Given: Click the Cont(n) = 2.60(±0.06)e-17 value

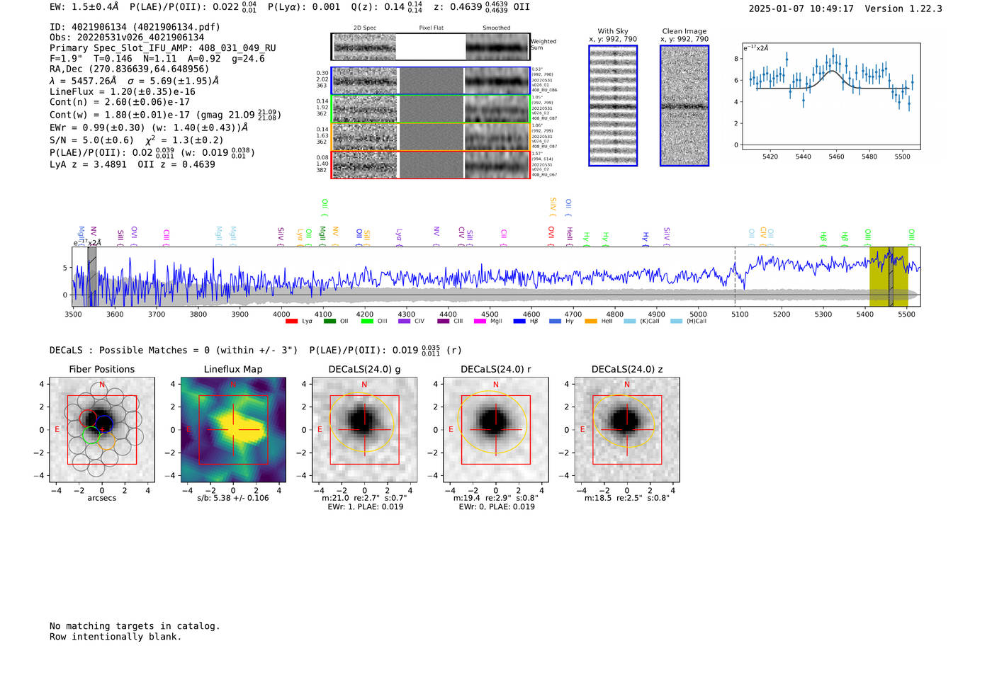Looking at the screenshot, I should tap(120, 102).
